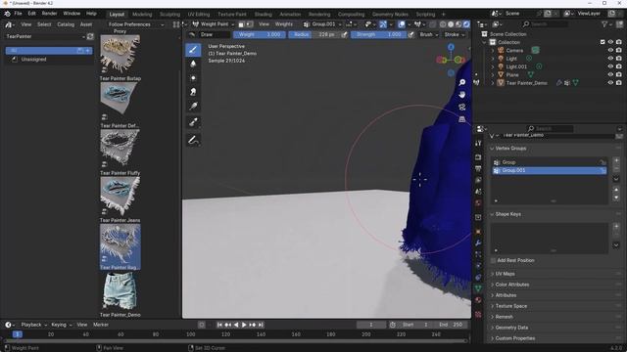
Task: Select the Blur tool in toolbar
Action: point(193,64)
